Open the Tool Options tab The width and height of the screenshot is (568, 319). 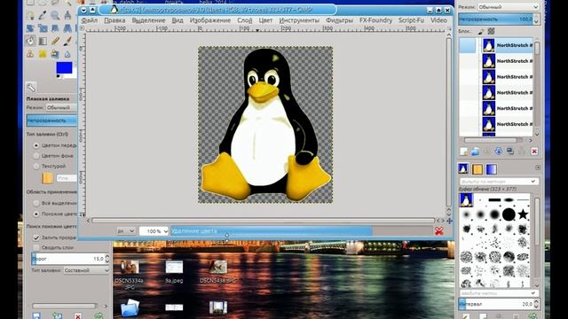coord(31,87)
